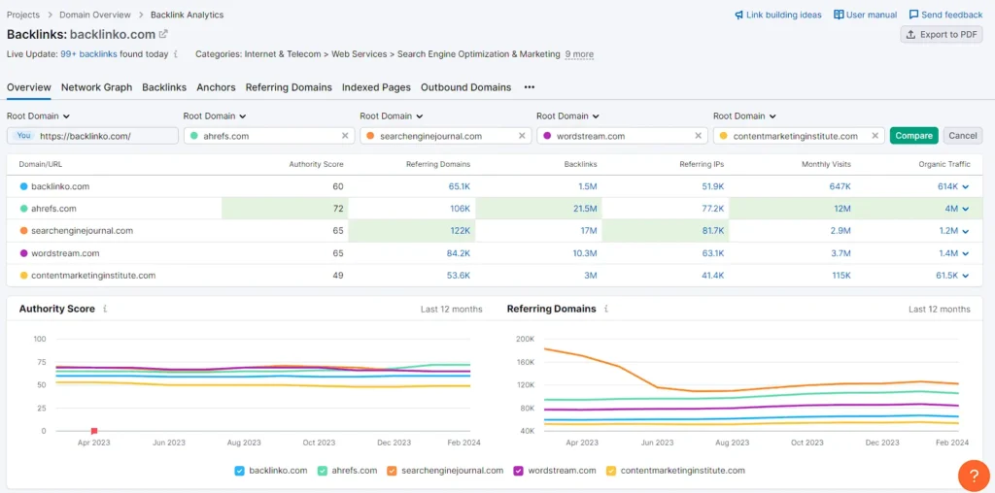Toggle searchenginejournal.com legend checkbox
Screen dimensions: 995x493
392,471
